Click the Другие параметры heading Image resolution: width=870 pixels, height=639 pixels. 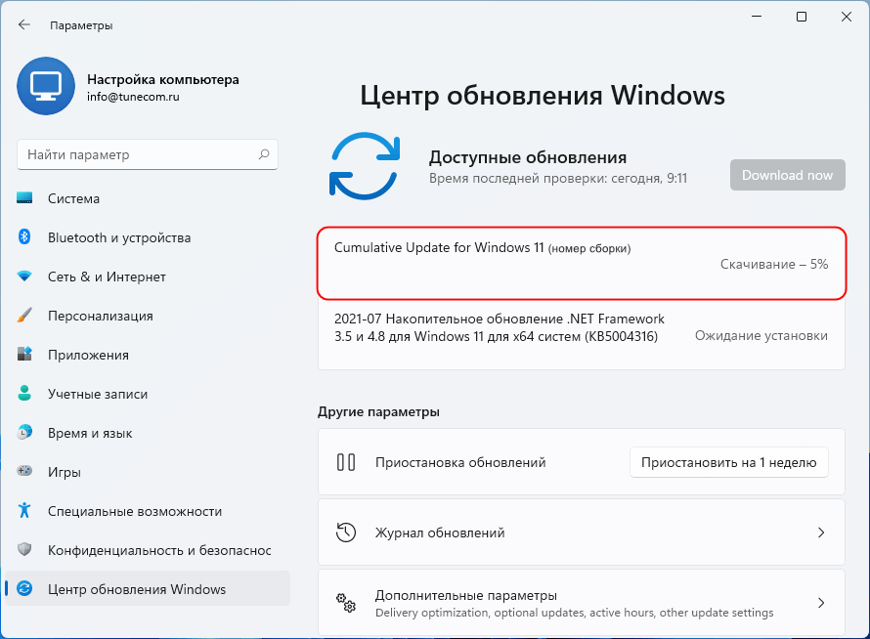[378, 411]
